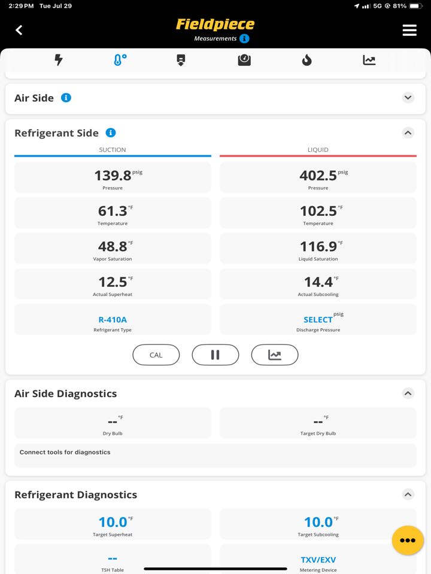The width and height of the screenshot is (431, 574).
Task: Select the thermometer temperature tab
Action: coord(120,60)
